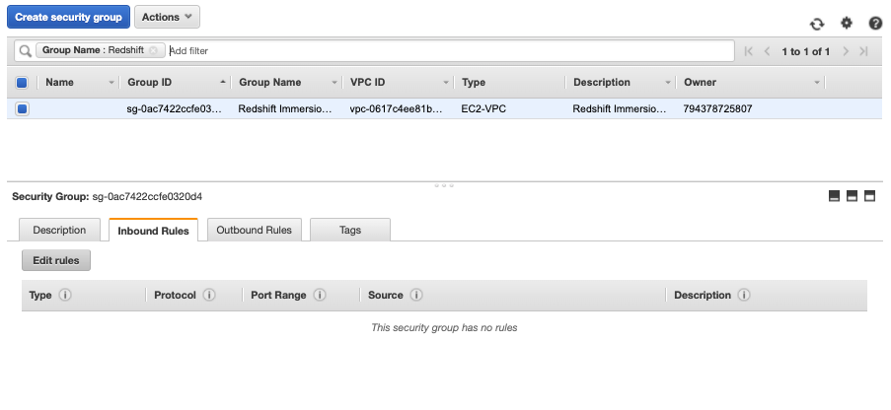891x410 pixels.
Task: Open the Actions dropdown menu
Action: click(x=167, y=17)
